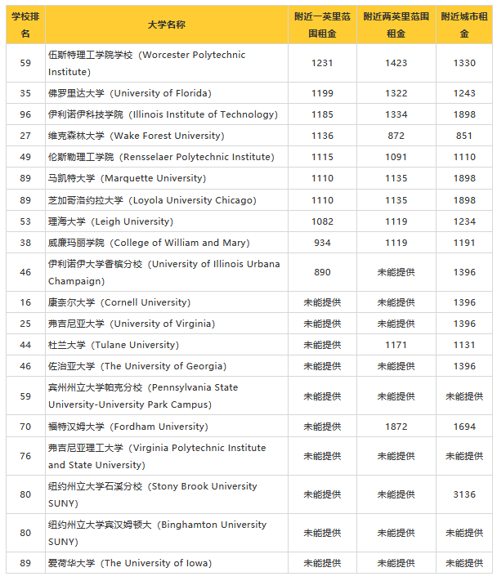This screenshot has height=581, width=497.
Task: Click the 1231 rent value
Action: [322, 63]
